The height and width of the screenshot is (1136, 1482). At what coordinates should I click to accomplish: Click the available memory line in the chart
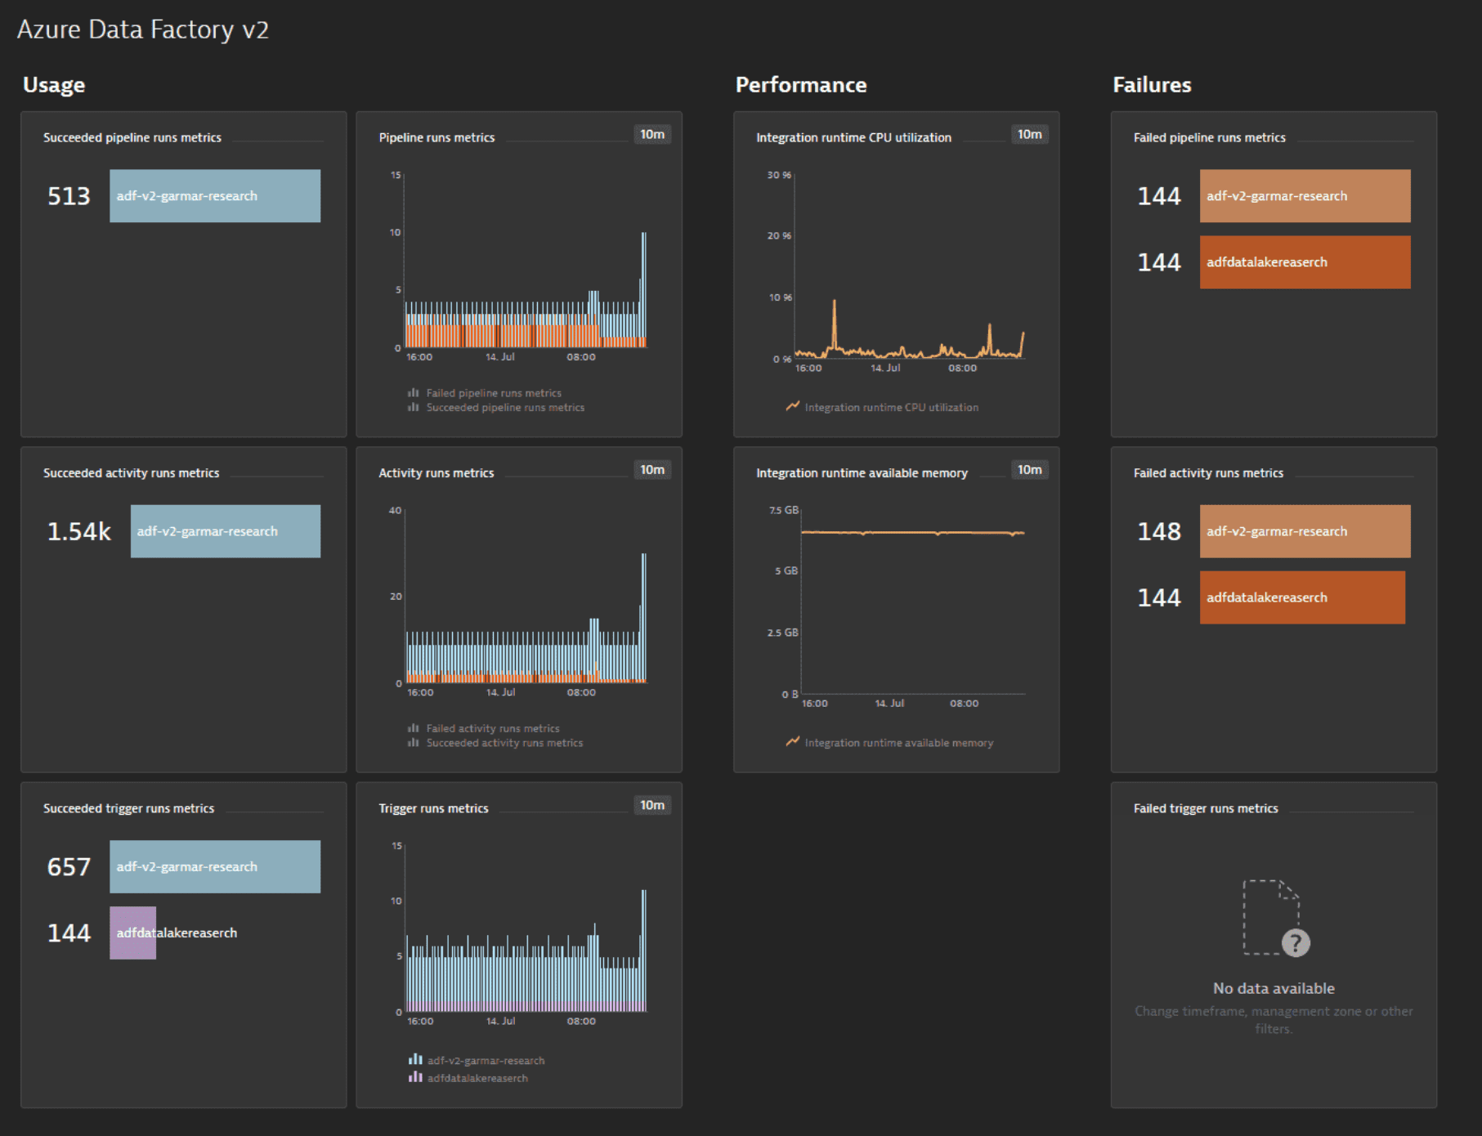coord(912,533)
